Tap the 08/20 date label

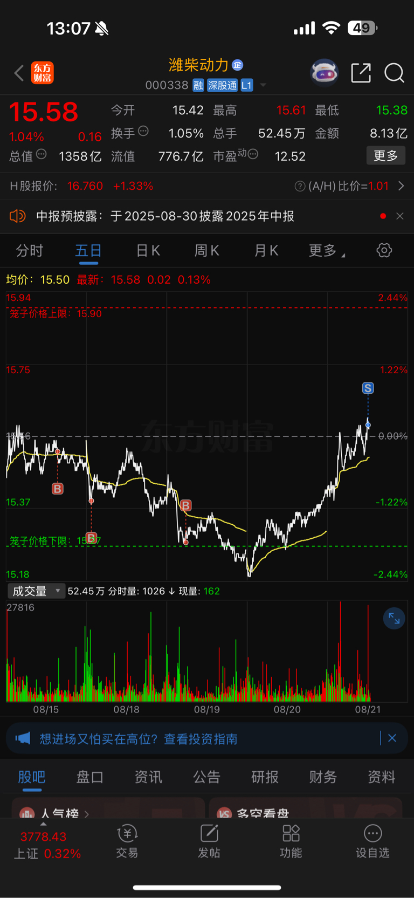click(287, 710)
